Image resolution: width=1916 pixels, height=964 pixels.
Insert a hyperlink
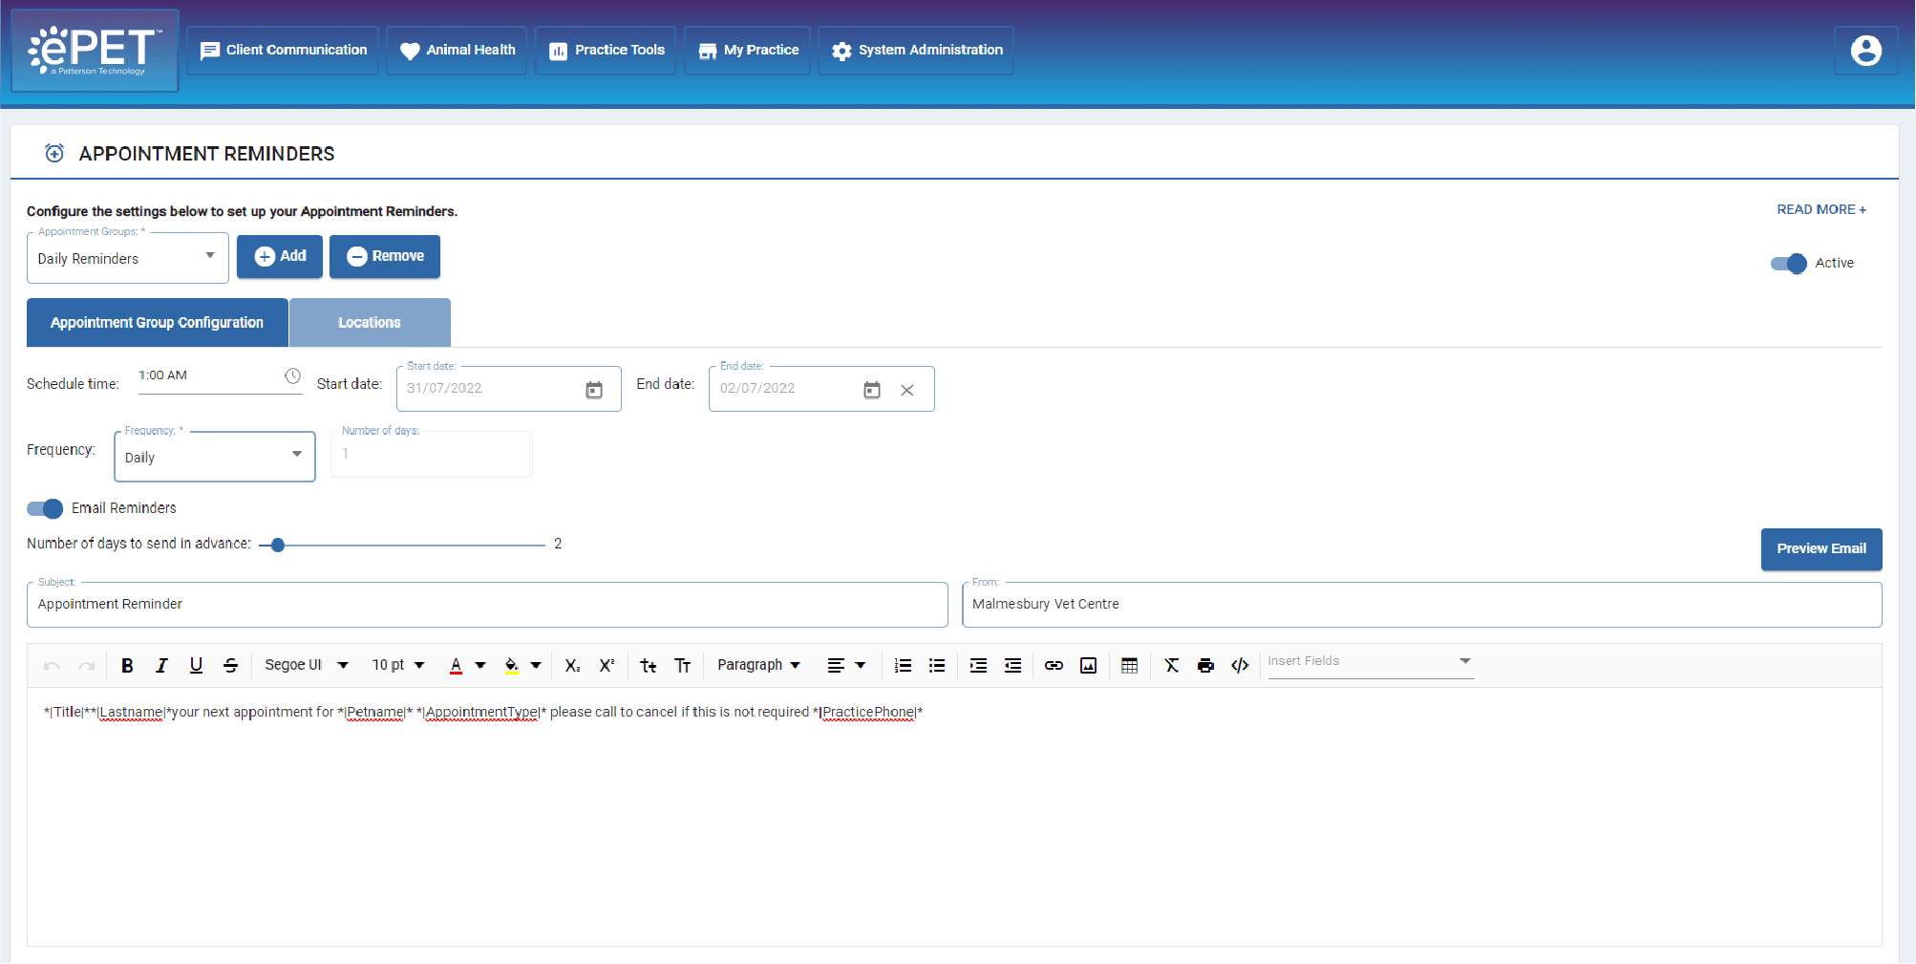(x=1054, y=666)
